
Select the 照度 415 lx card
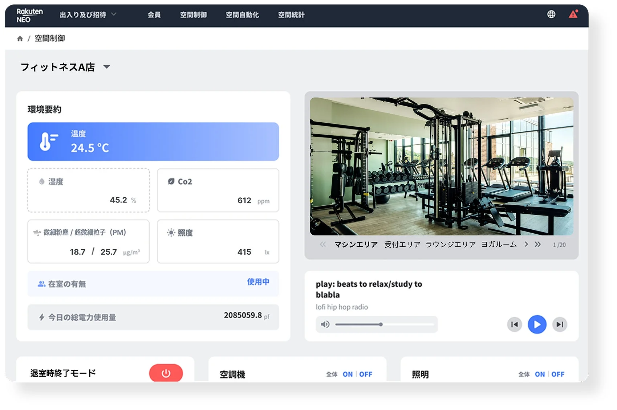click(218, 241)
